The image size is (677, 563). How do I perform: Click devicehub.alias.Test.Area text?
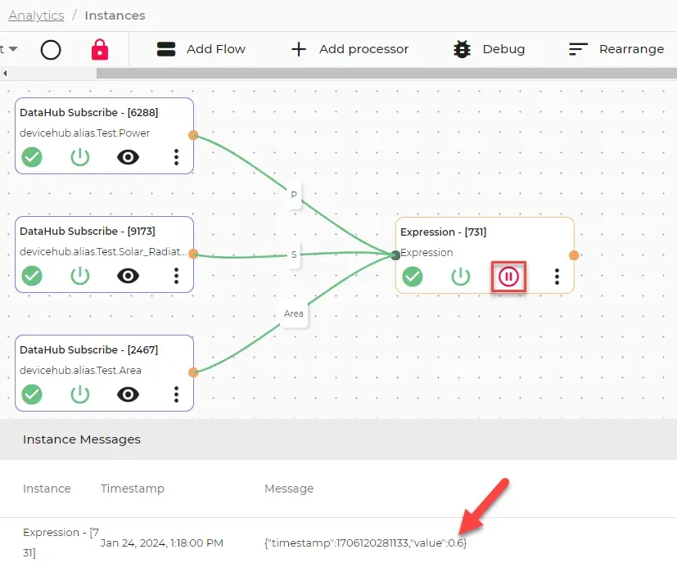point(80,371)
